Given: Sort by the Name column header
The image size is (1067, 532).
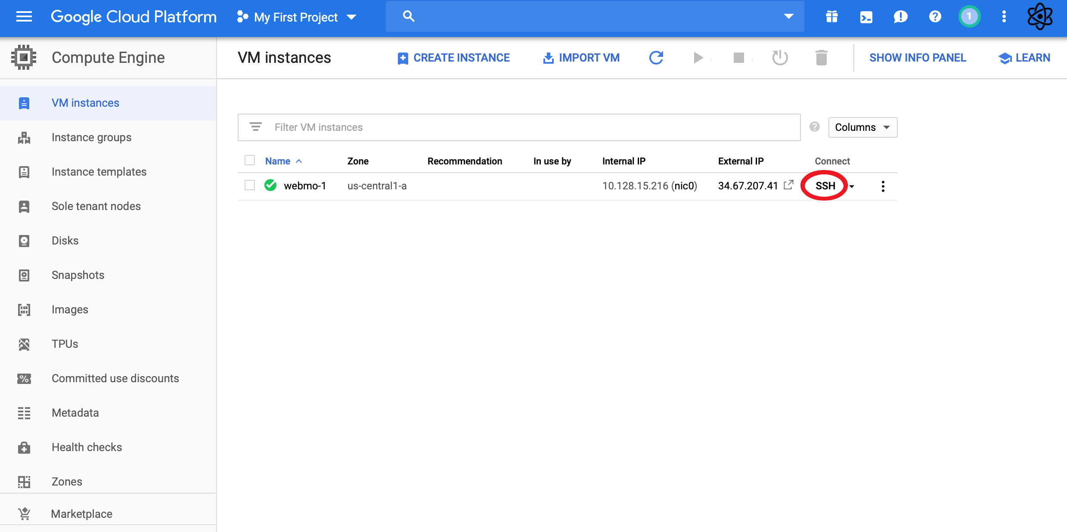Looking at the screenshot, I should coord(278,161).
